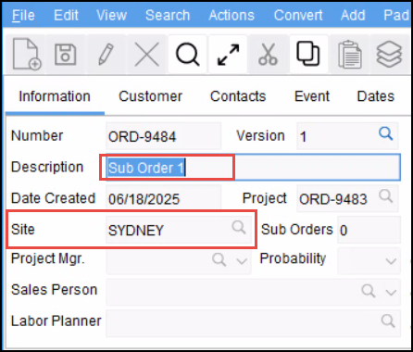Viewport: 413px width, 352px height.
Task: Click the New document icon
Action: tap(27, 55)
